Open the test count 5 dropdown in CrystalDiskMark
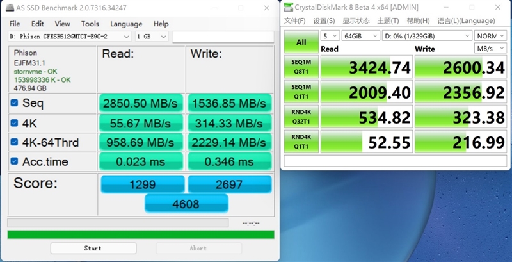 330,36
